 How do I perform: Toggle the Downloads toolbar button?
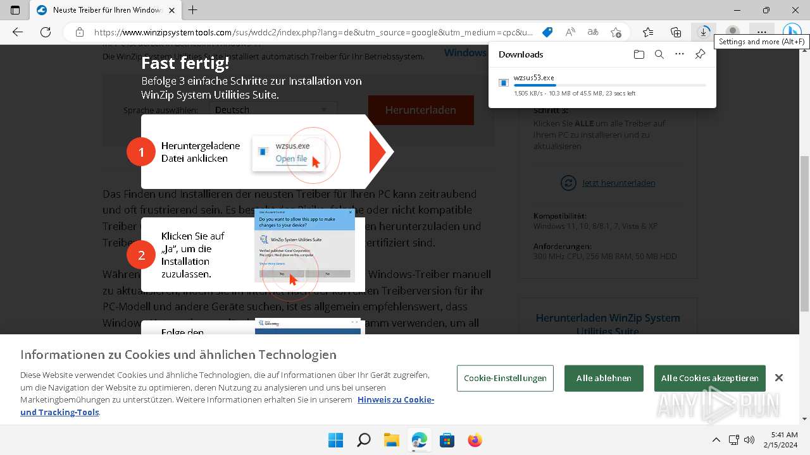tap(704, 32)
